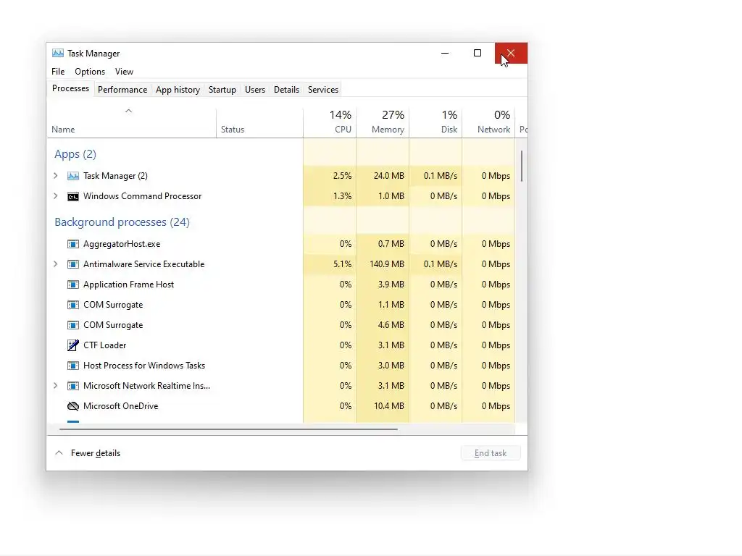Click the Task Manager title bar icon
The height and width of the screenshot is (556, 742).
(58, 53)
